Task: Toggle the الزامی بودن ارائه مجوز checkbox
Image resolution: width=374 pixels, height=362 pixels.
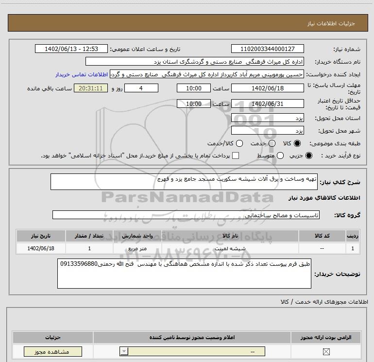Action: (326, 351)
